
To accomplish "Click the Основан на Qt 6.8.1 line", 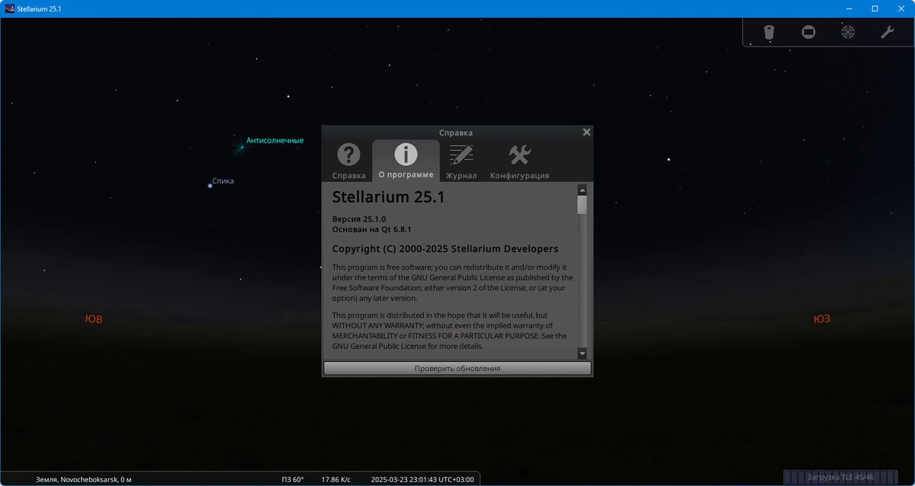I will coord(372,229).
